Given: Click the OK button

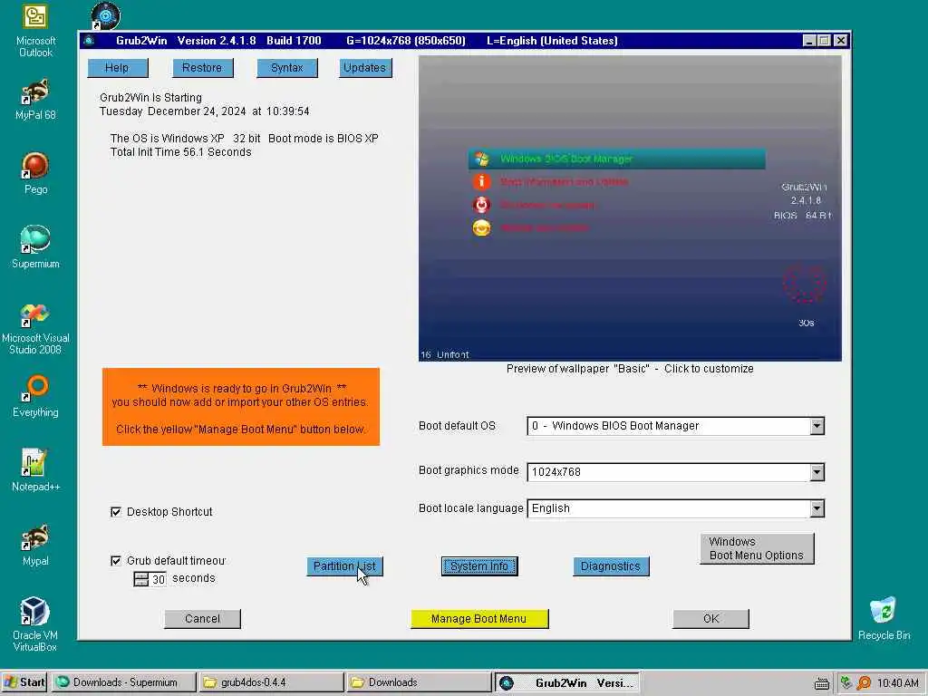Looking at the screenshot, I should [710, 619].
